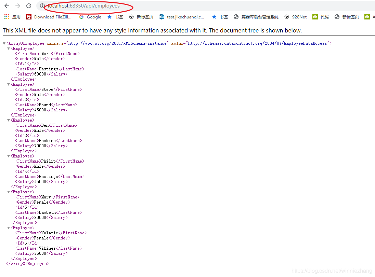Click the LastName Pound line
Image resolution: width=375 pixels, height=277 pixels.
46,105
